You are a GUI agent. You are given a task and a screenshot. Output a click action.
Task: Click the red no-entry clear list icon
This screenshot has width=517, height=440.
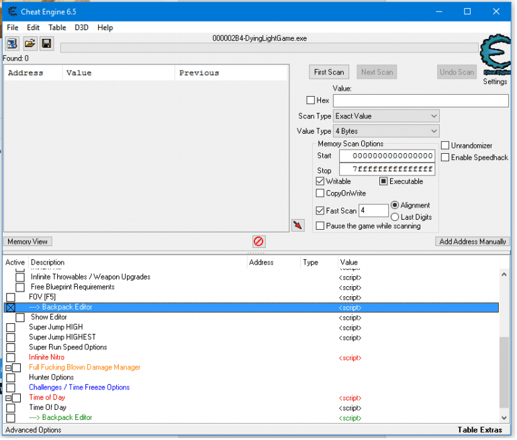tap(258, 241)
